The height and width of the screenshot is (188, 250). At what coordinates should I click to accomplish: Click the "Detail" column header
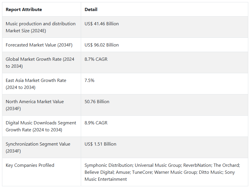pyautogui.click(x=91, y=10)
